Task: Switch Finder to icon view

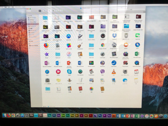Action: 40,11
